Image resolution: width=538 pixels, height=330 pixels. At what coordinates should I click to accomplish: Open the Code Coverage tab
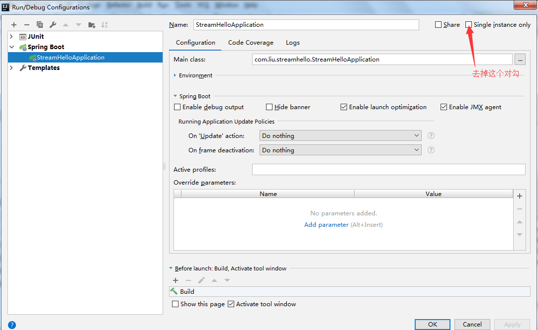[x=251, y=43]
